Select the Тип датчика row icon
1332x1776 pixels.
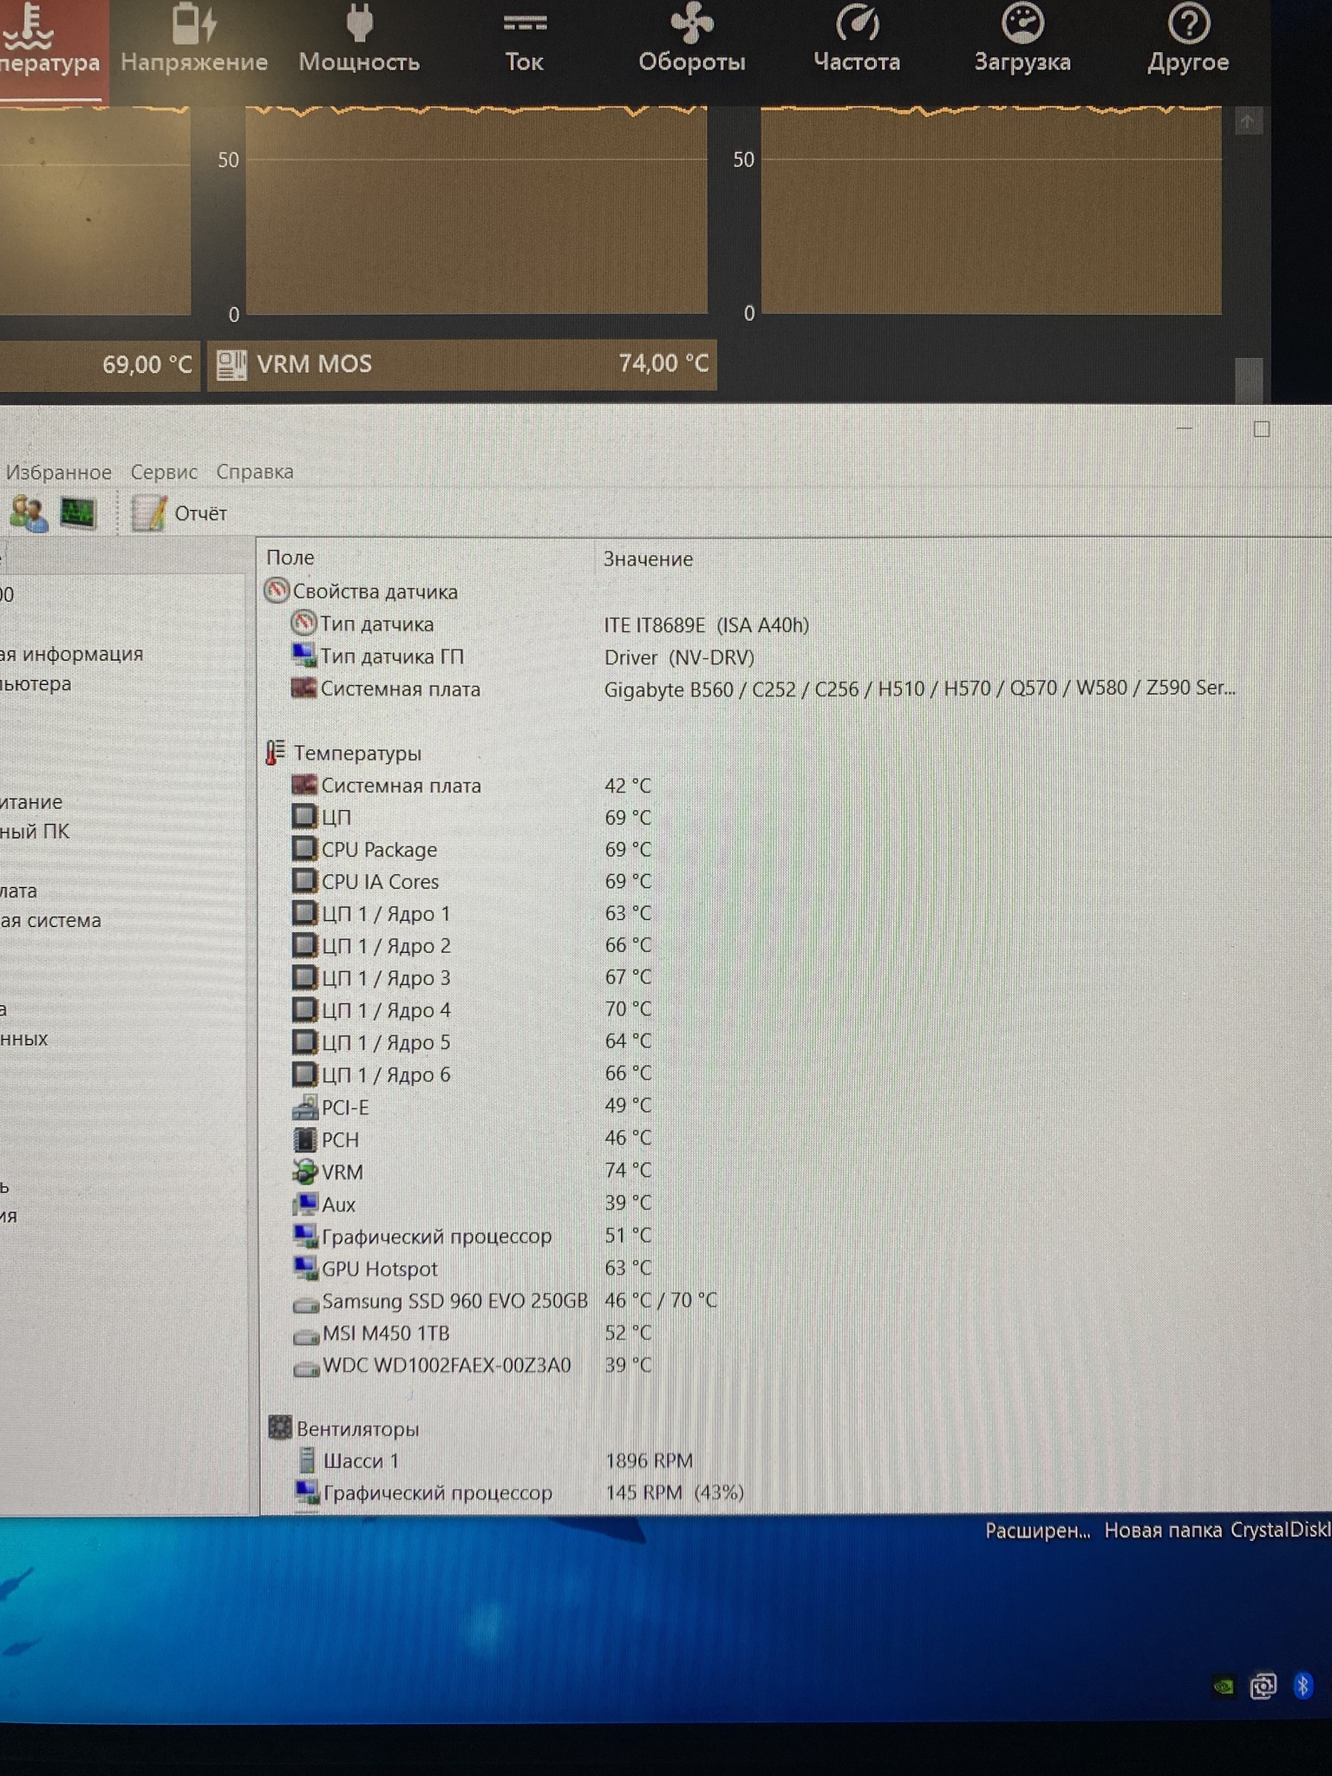click(304, 623)
